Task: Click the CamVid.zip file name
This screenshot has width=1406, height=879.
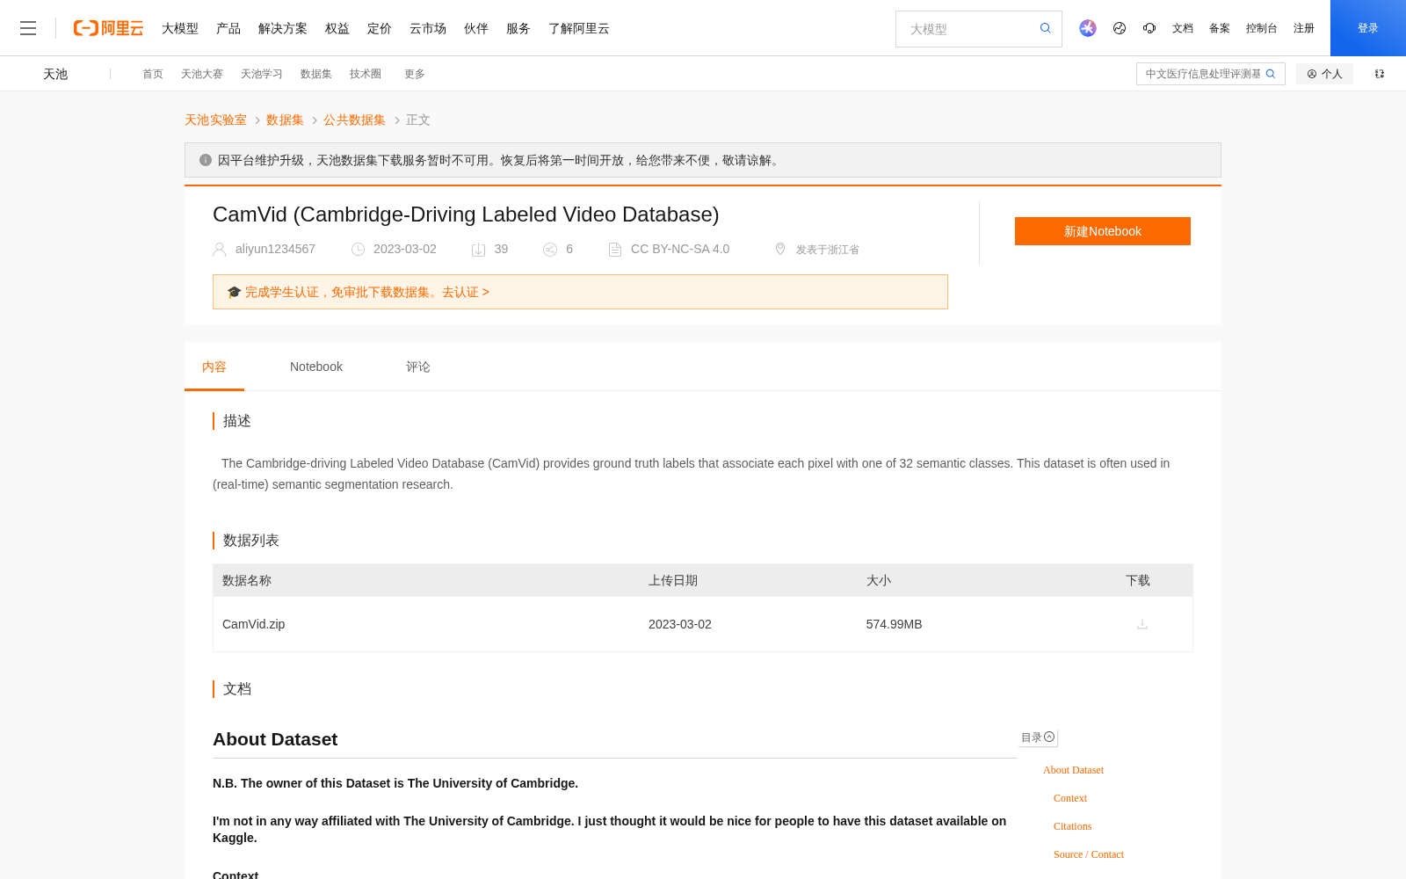Action: pos(253,624)
